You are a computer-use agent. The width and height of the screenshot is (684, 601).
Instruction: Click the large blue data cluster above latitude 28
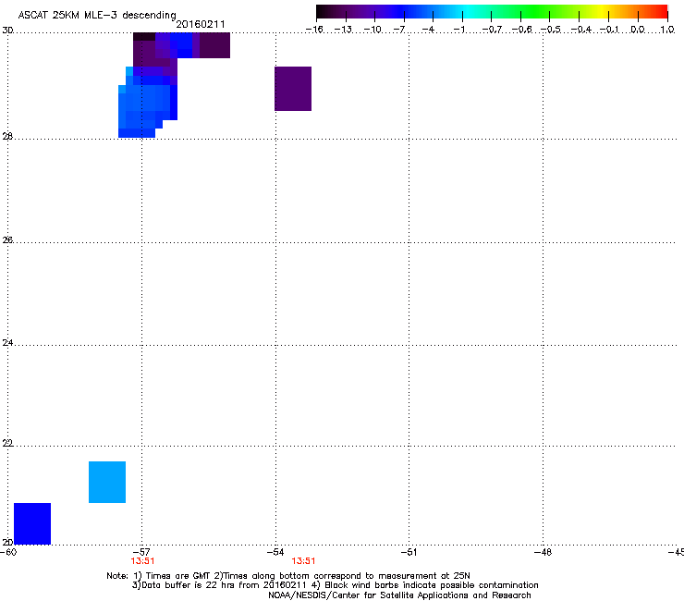click(x=148, y=103)
